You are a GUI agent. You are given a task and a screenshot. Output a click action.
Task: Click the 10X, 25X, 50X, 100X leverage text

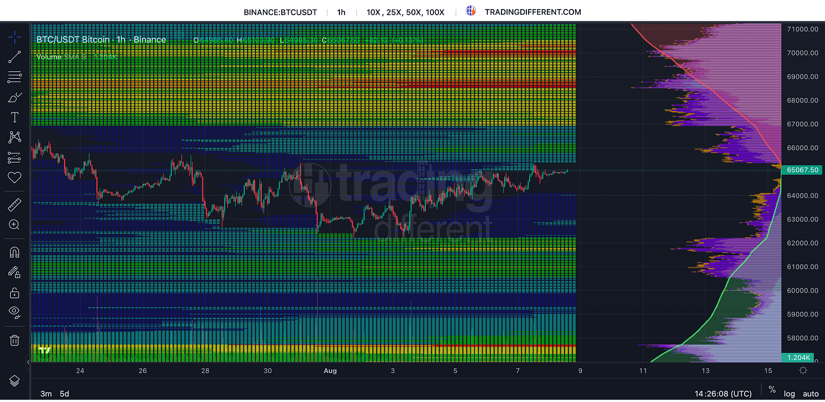406,12
